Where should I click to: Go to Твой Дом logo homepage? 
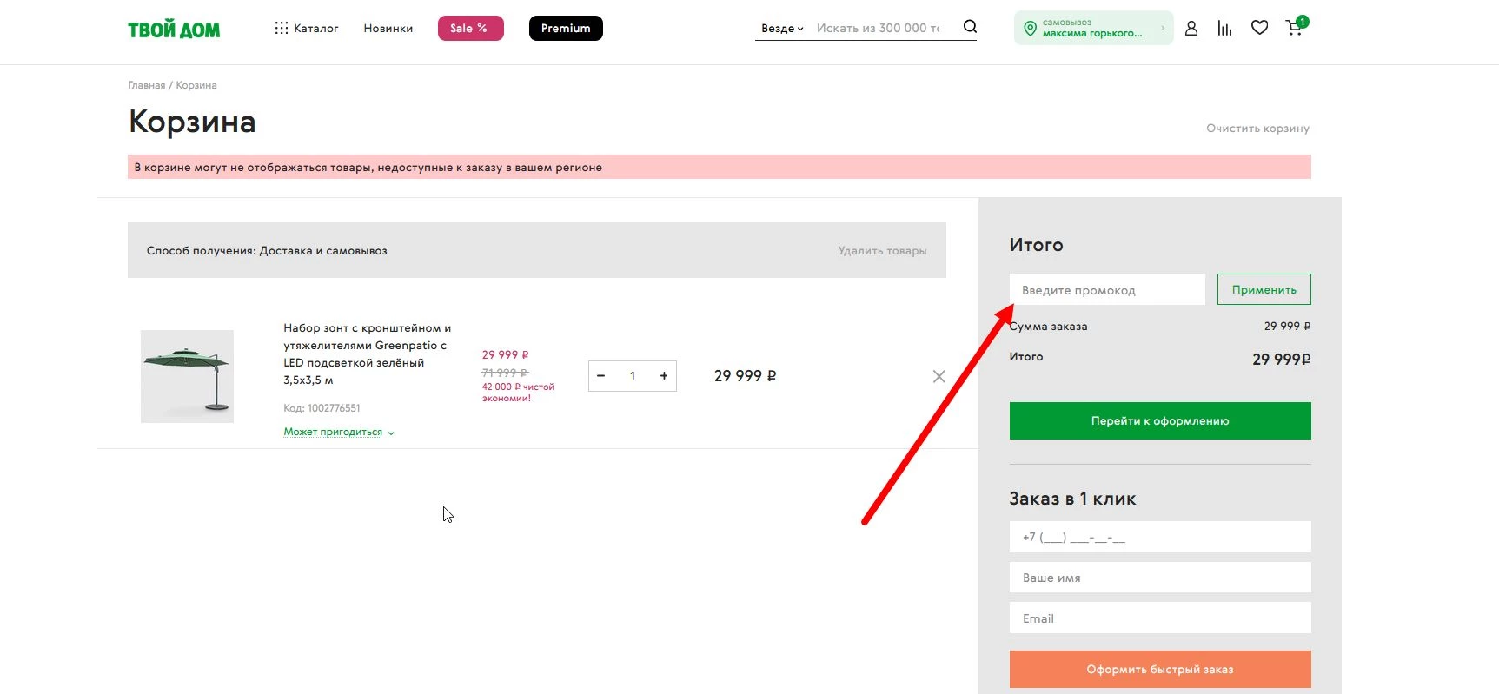coord(174,30)
